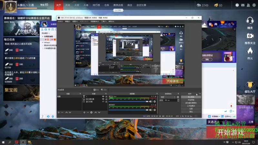The image size is (258, 145).
Task: Toggle visibility of text source in OBS
Action: [x=103, y=96]
